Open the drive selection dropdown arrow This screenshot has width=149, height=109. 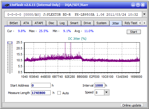(x=144, y=14)
